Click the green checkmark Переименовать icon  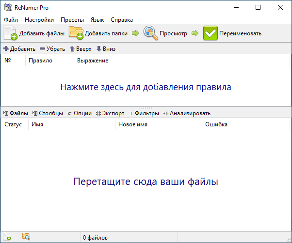click(210, 33)
